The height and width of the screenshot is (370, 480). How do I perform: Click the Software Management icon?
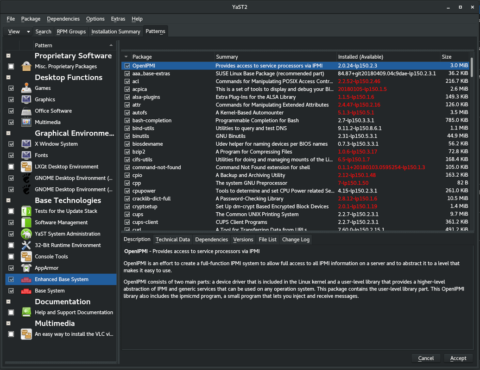(26, 222)
